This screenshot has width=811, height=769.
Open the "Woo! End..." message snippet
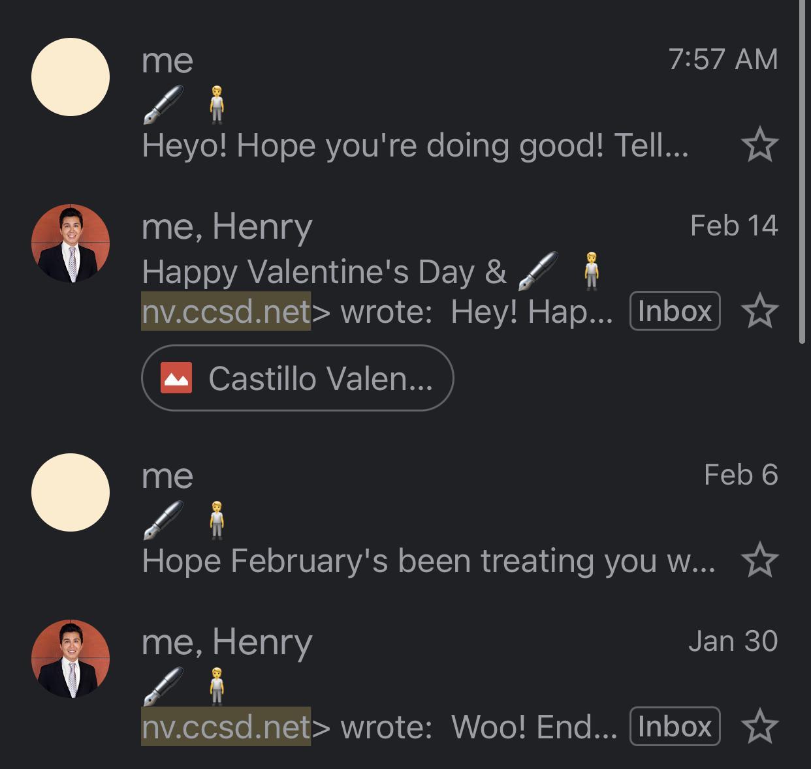point(533,727)
